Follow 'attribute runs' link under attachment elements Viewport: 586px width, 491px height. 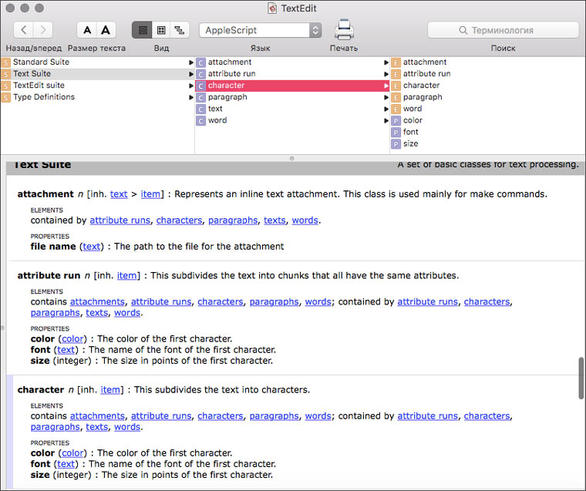tap(120, 220)
